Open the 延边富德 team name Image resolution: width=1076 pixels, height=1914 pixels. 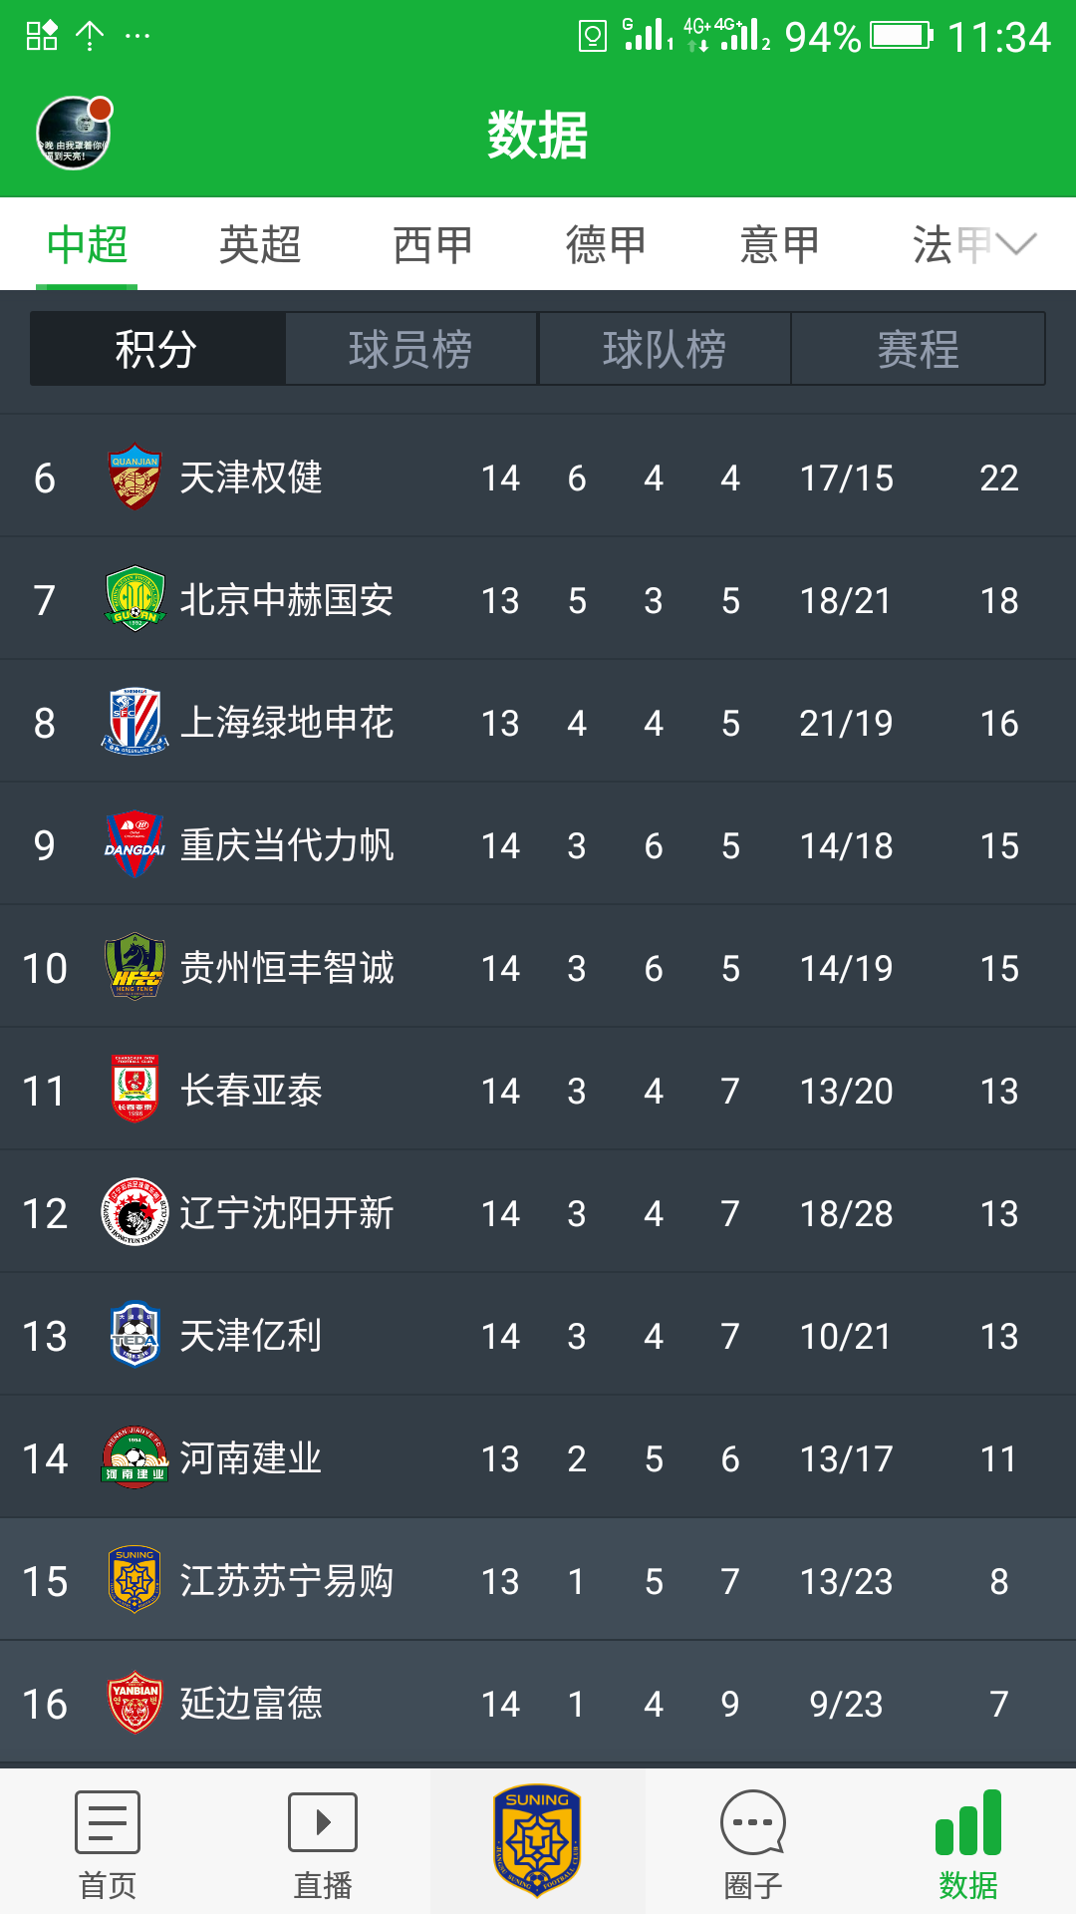(x=251, y=1704)
